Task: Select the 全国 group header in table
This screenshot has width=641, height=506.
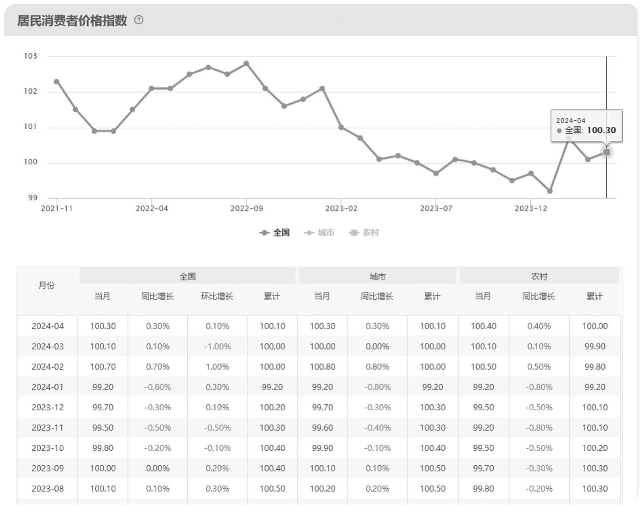Action: pyautogui.click(x=187, y=276)
